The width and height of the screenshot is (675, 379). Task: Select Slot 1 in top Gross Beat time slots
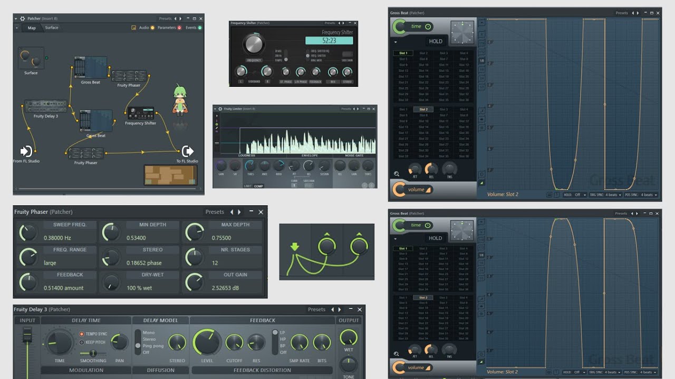[403, 53]
